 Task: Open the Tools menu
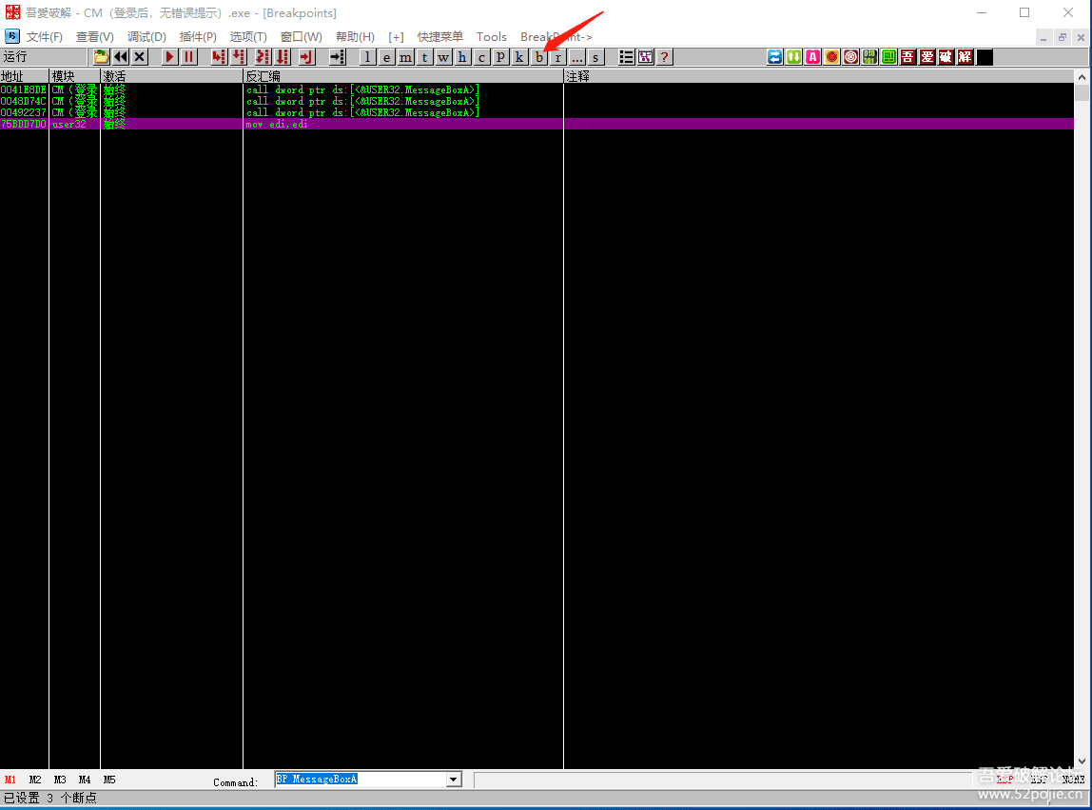(x=492, y=37)
